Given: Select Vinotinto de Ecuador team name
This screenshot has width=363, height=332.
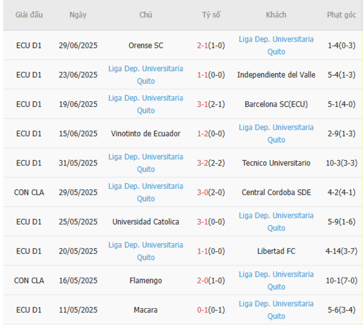Looking at the screenshot, I should 146,134.
